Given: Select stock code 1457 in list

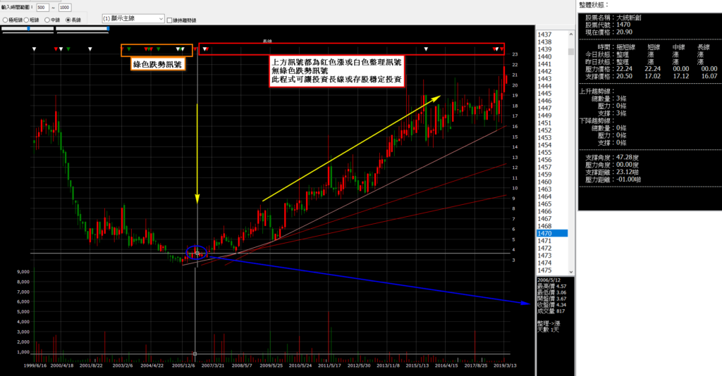Looking at the screenshot, I should 551,167.
